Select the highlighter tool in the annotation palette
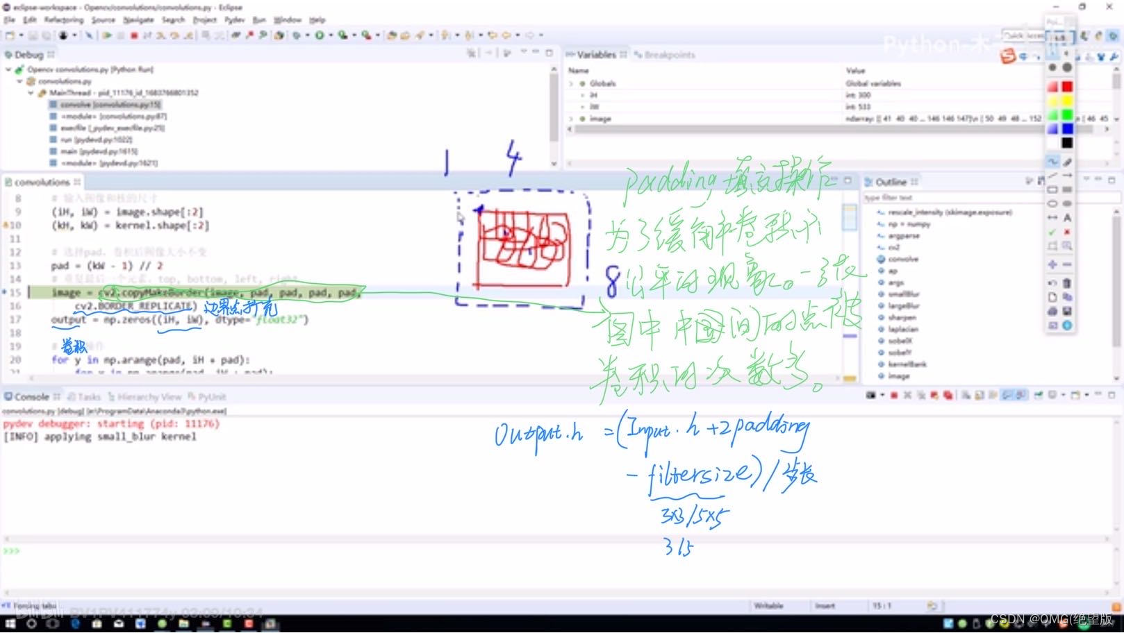 click(x=1067, y=162)
